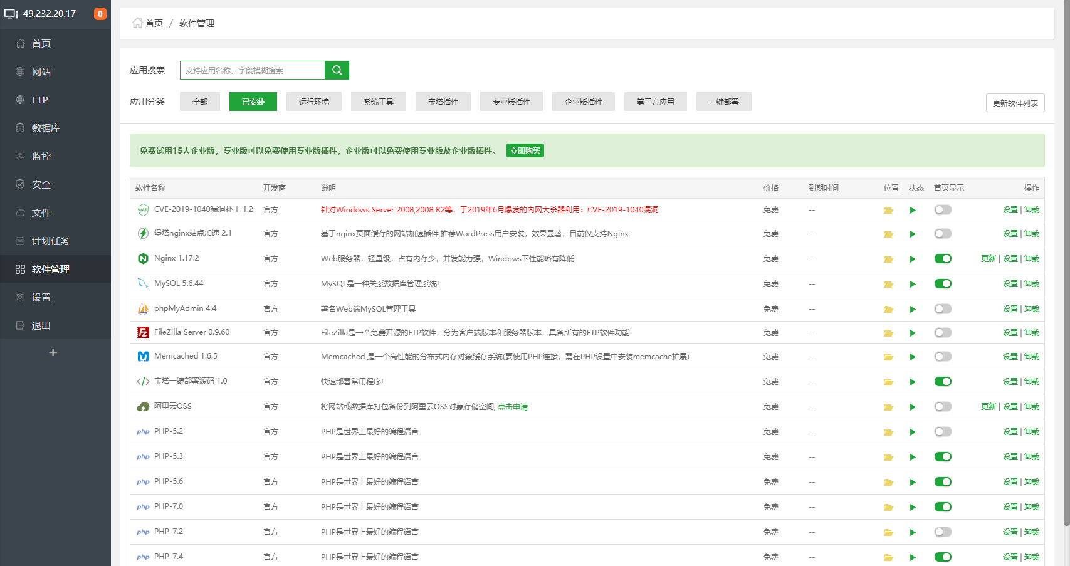Open the folder location icon for phpMyAdmin 4.4

click(888, 309)
